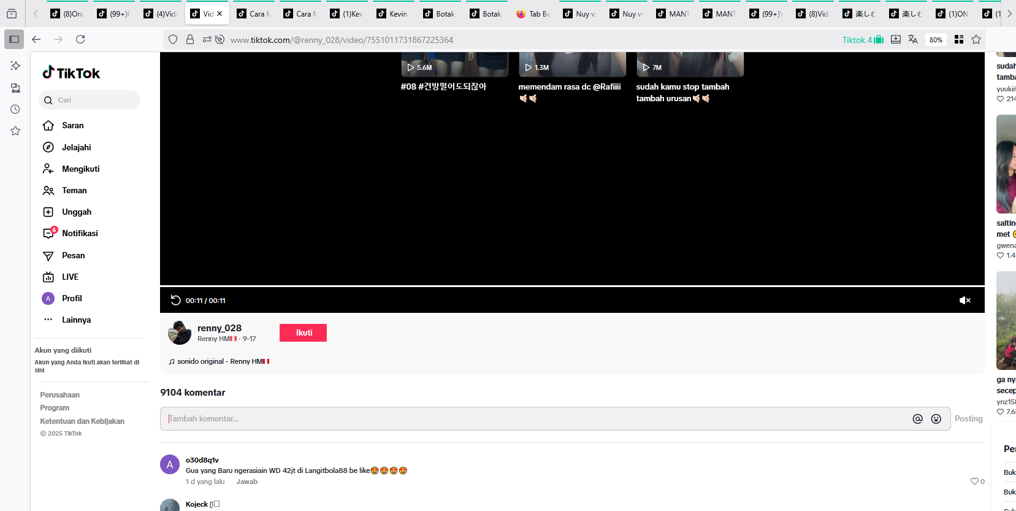The height and width of the screenshot is (511, 1016).
Task: Open the Saran home feed
Action: coord(72,125)
